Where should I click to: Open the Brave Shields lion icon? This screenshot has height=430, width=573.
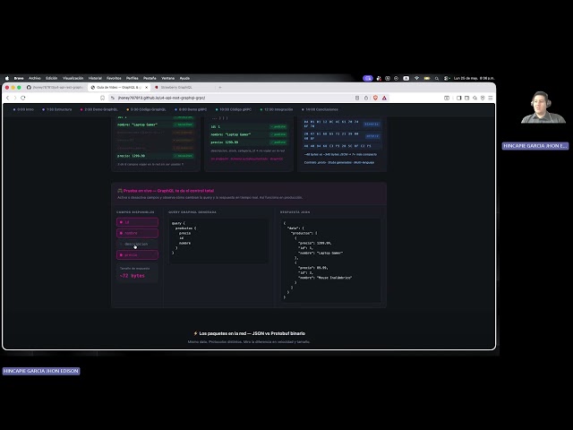pyautogui.click(x=375, y=98)
